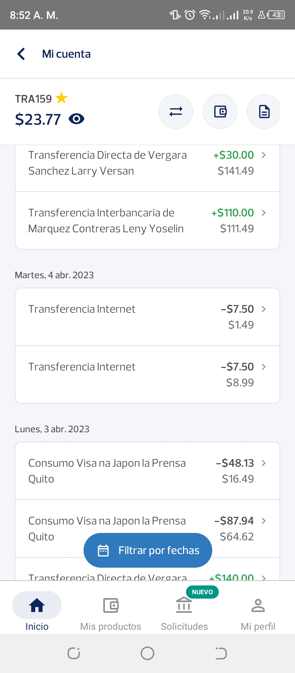Tap the back arrow next to Mi cuenta
The image size is (295, 673).
[21, 54]
